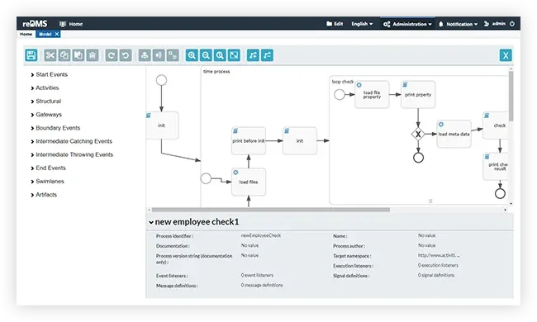Click the '0 execution listeners' value
Image resolution: width=537 pixels, height=322 pixels.
click(x=438, y=265)
